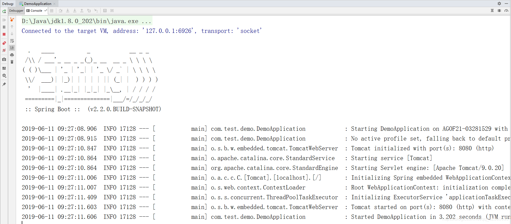Image resolution: width=511 pixels, height=224 pixels.
Task: Click log line 'Started DemoApplication in 3.202 seconds'
Action: (266, 217)
